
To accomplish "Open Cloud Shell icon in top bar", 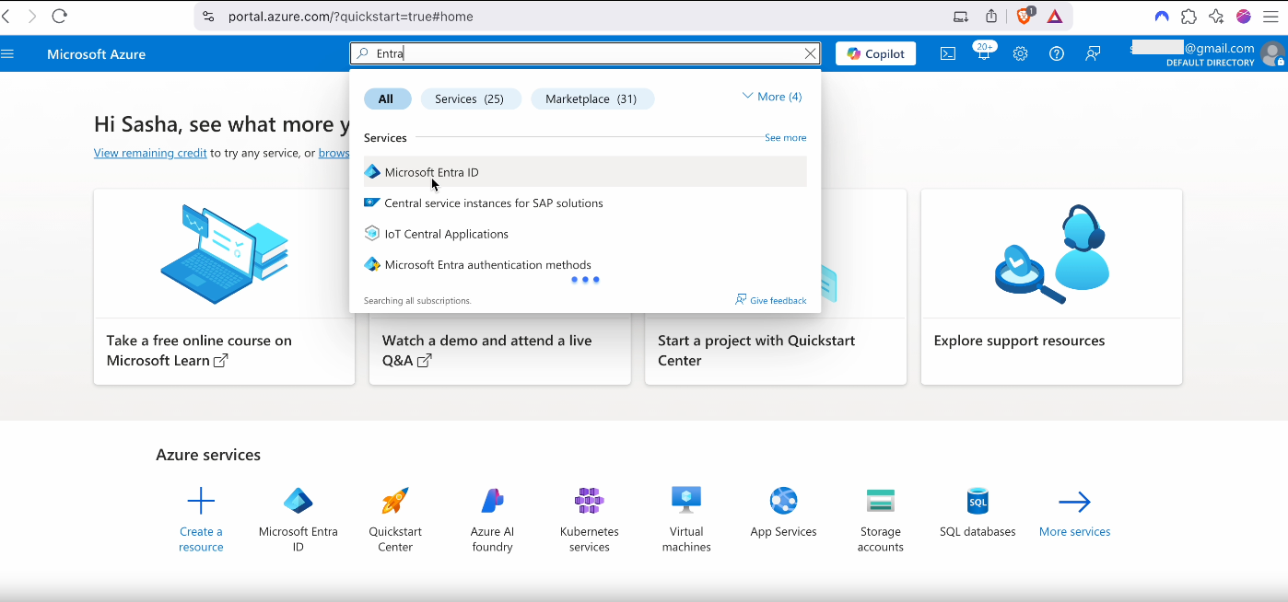I will click(948, 53).
